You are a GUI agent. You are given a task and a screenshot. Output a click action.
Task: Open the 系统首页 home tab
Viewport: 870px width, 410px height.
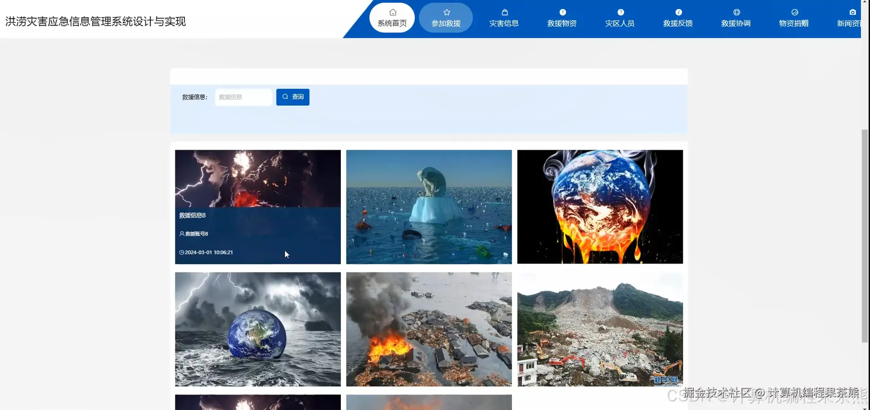[x=392, y=18]
